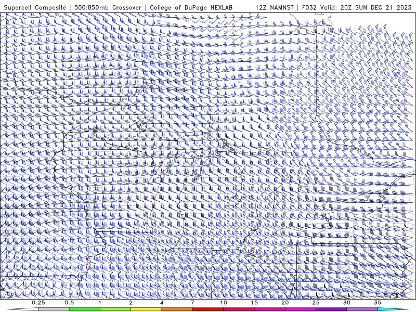
Task: Click the '25' scale label
Action: pos(316,303)
